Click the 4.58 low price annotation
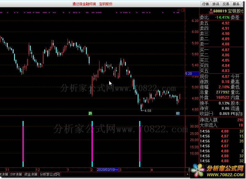 (x=148, y=111)
